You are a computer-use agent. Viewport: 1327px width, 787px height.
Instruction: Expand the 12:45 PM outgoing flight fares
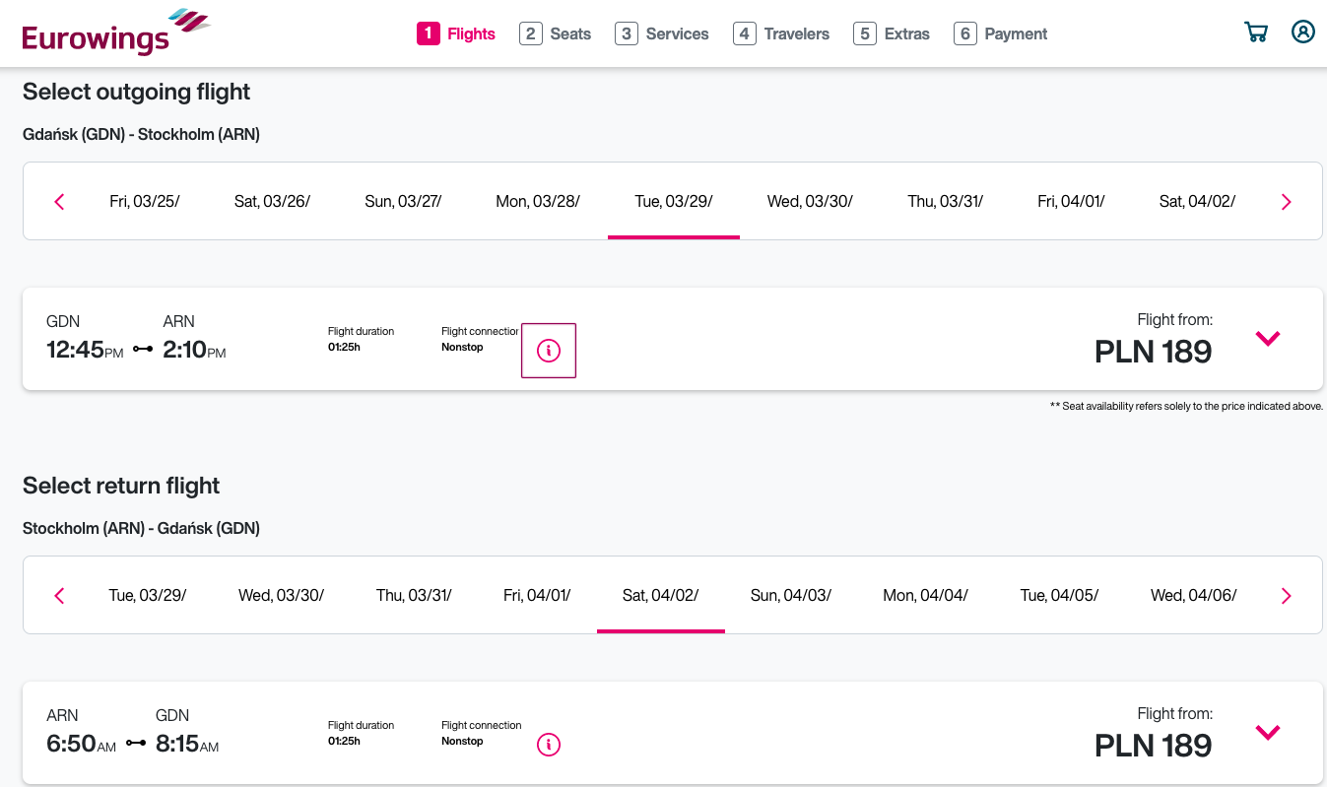pos(1268,338)
